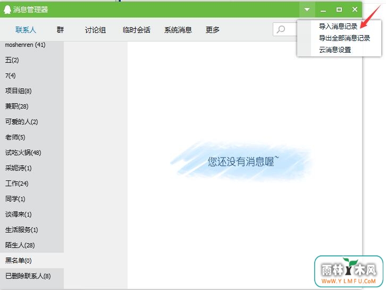The image size is (386, 290).
Task: Choose the 兼职(28) group
Action: click(x=32, y=106)
